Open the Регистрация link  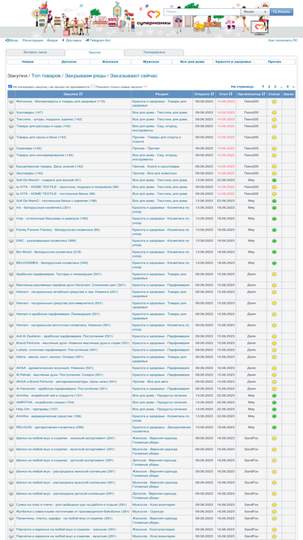pyautogui.click(x=33, y=40)
